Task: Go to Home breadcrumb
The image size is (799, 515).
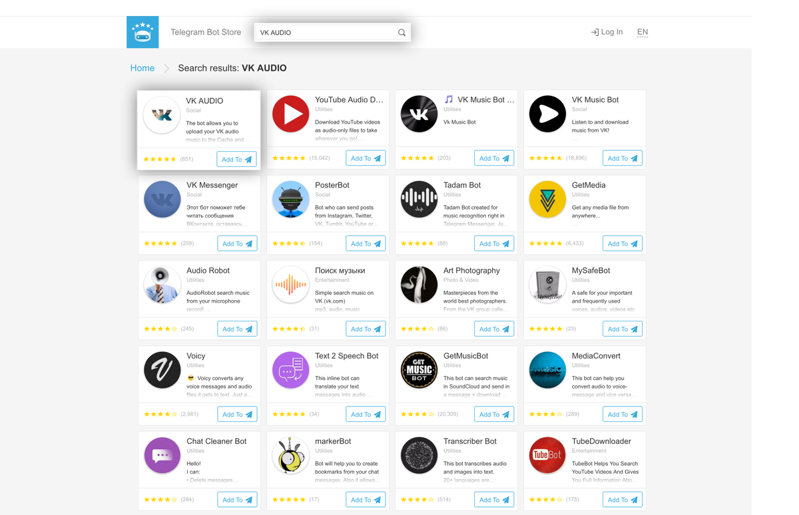Action: click(142, 68)
